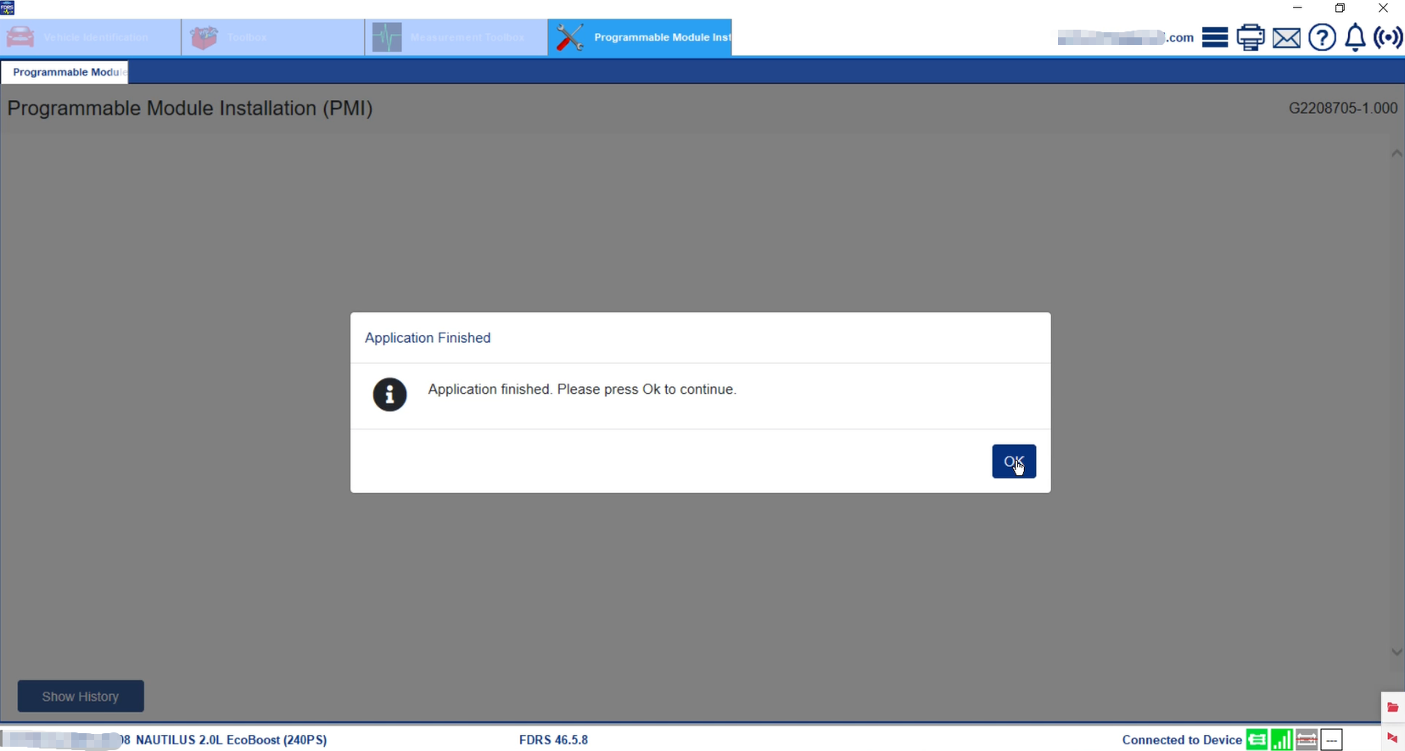
Task: Click the white Programmable Module sub-tab
Action: (64, 72)
